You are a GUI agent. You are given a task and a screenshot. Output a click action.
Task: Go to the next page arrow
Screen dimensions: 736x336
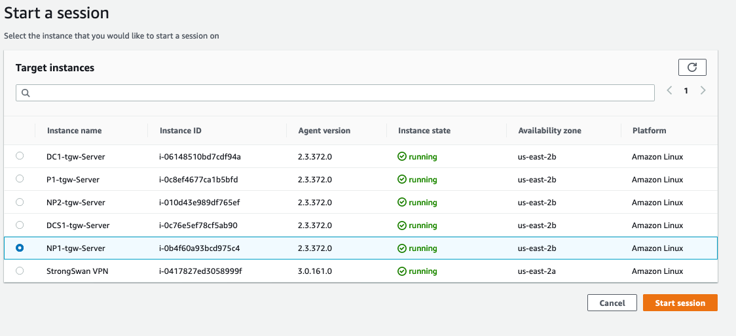click(703, 91)
